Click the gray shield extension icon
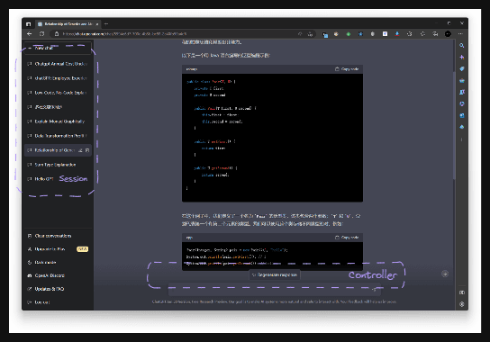The image size is (490, 342). 373,34
